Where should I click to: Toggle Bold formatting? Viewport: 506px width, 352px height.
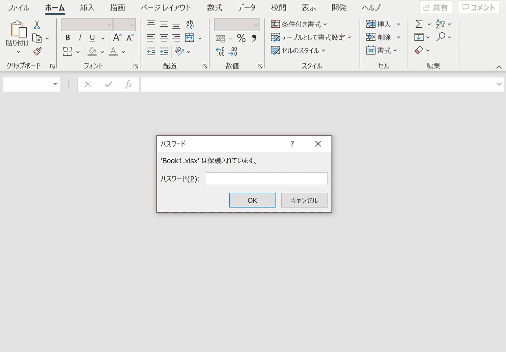(67, 38)
